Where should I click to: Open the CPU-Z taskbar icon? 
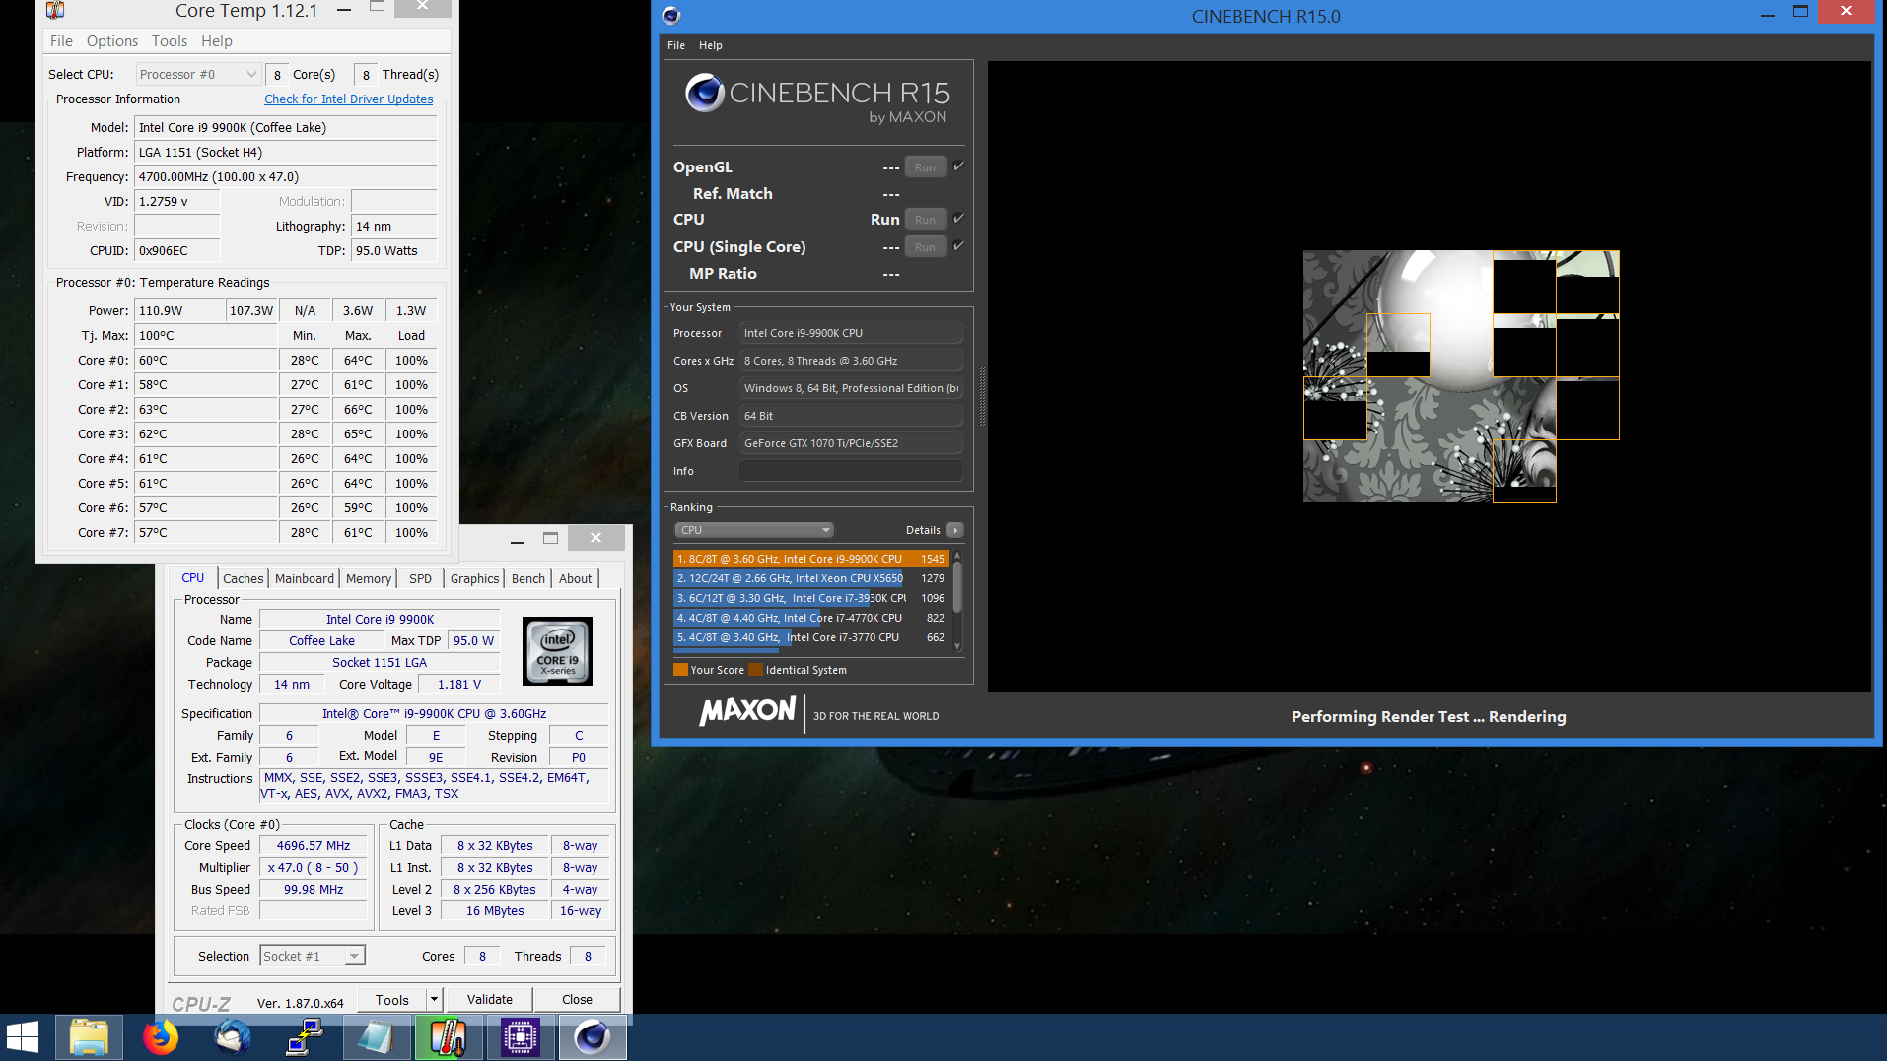tap(520, 1037)
